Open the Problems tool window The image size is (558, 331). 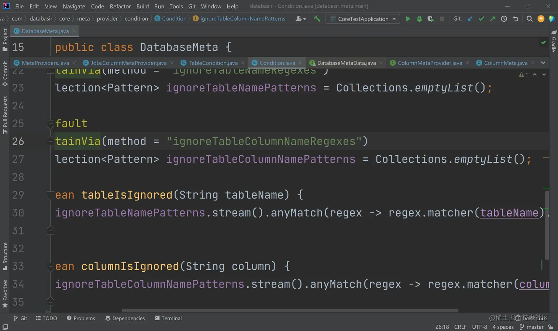(81, 318)
